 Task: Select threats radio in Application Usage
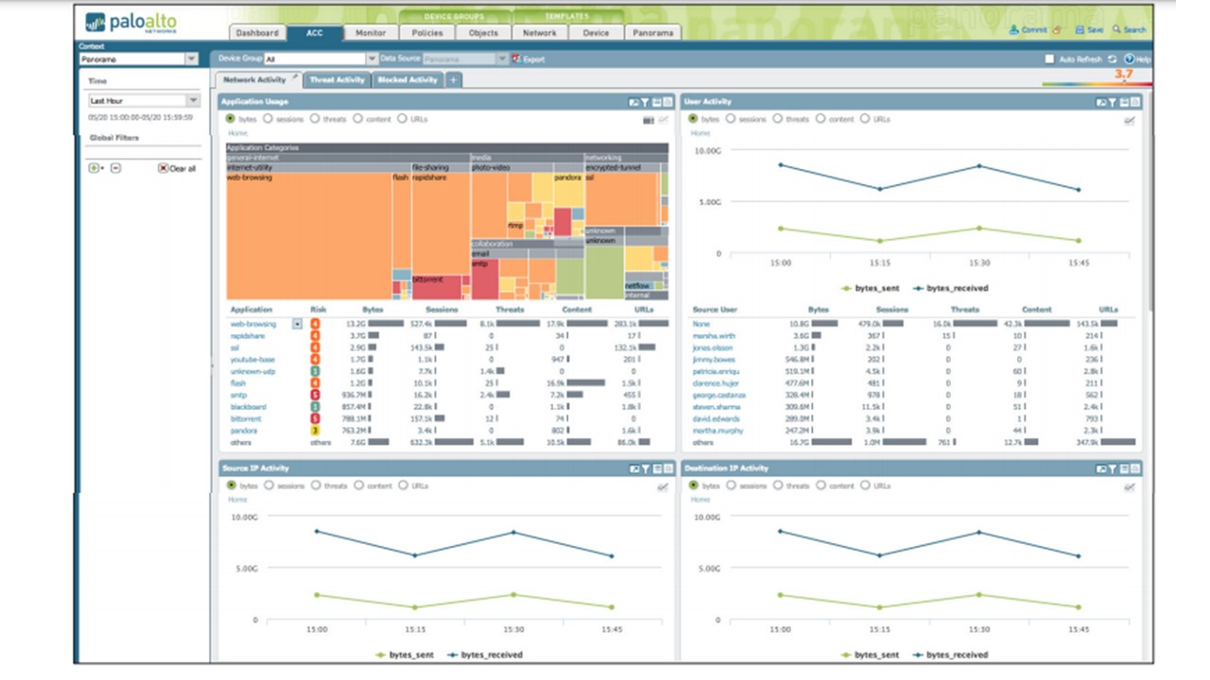coord(314,119)
